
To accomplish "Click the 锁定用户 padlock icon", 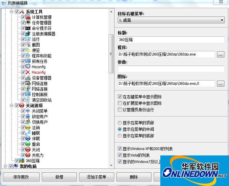I will point(28,116).
